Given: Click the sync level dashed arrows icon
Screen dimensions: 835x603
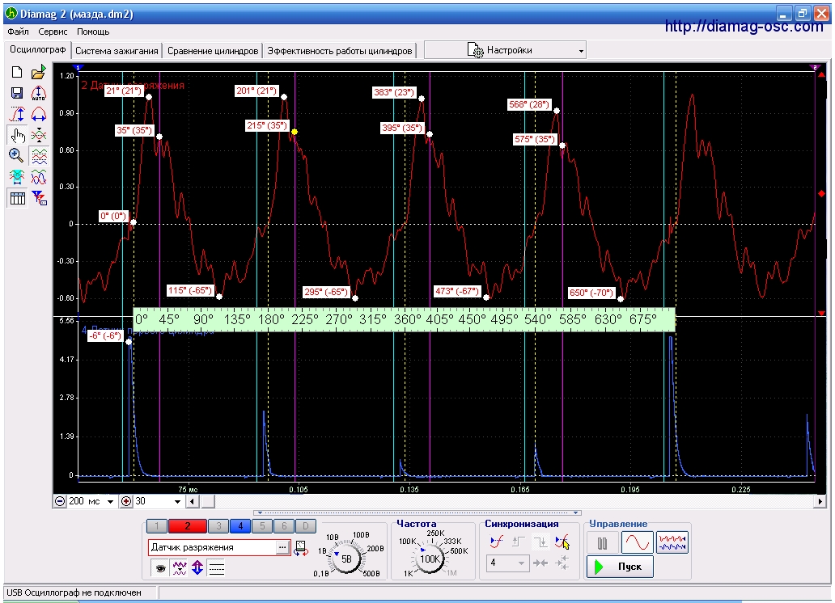Looking at the screenshot, I should [x=562, y=563].
